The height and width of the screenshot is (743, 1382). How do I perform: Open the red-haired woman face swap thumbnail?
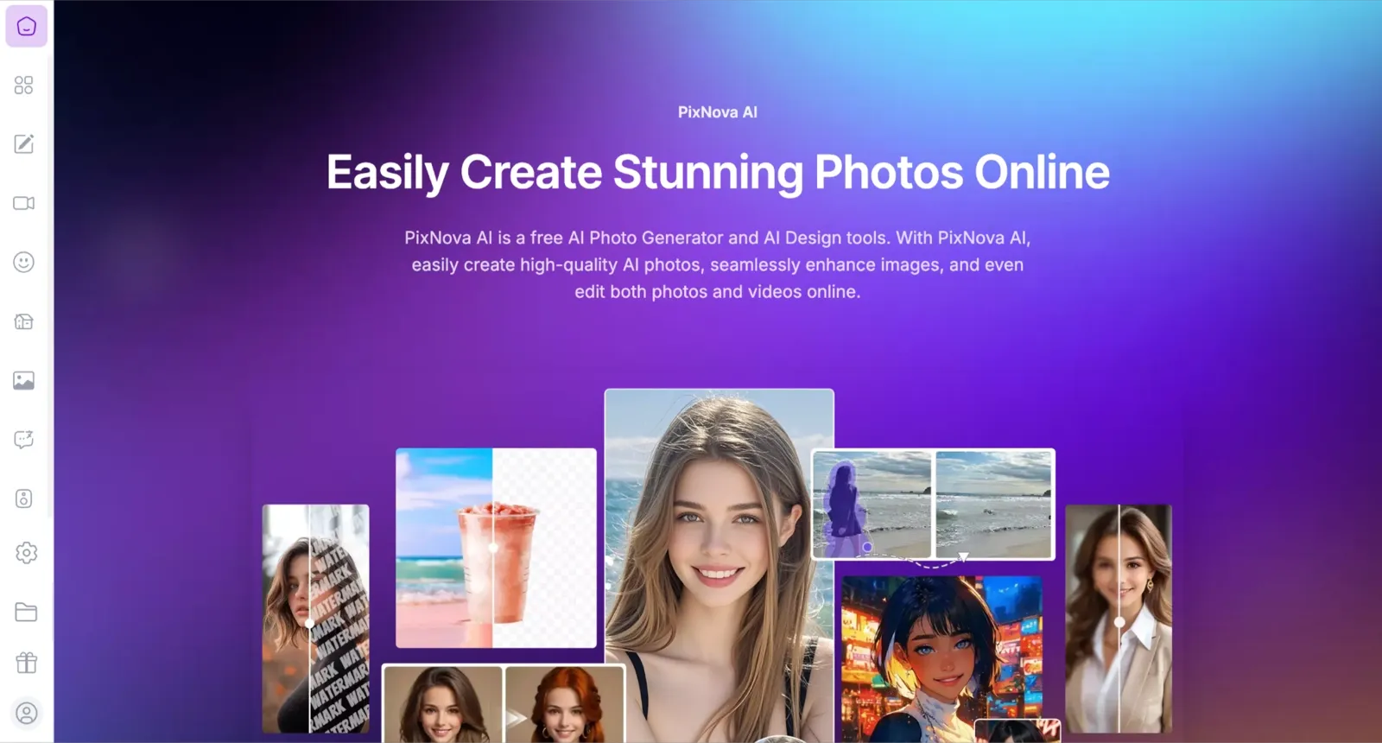click(565, 704)
